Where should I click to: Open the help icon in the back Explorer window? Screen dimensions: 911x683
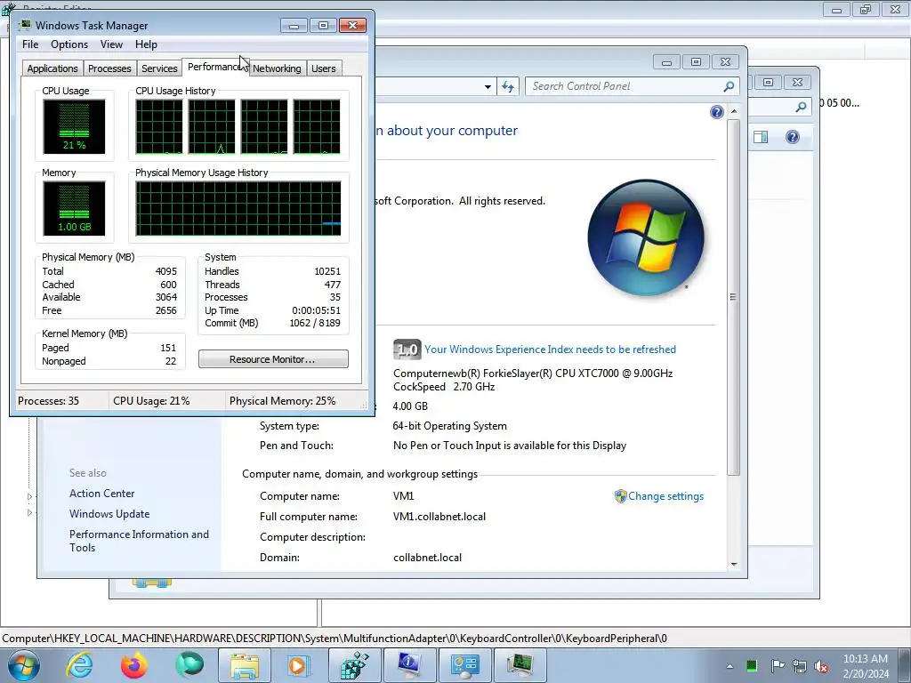[x=793, y=137]
